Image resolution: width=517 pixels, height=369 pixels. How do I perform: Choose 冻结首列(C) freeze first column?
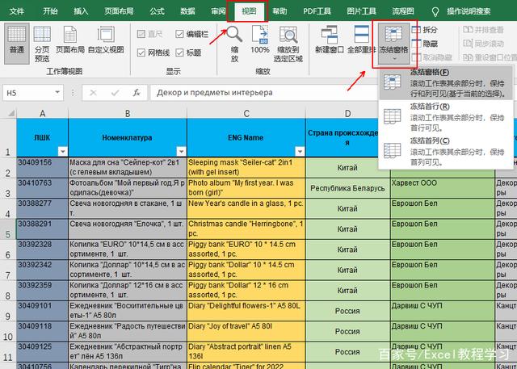click(x=446, y=151)
